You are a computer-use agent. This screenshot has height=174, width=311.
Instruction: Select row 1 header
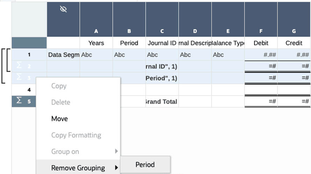[x=29, y=54]
